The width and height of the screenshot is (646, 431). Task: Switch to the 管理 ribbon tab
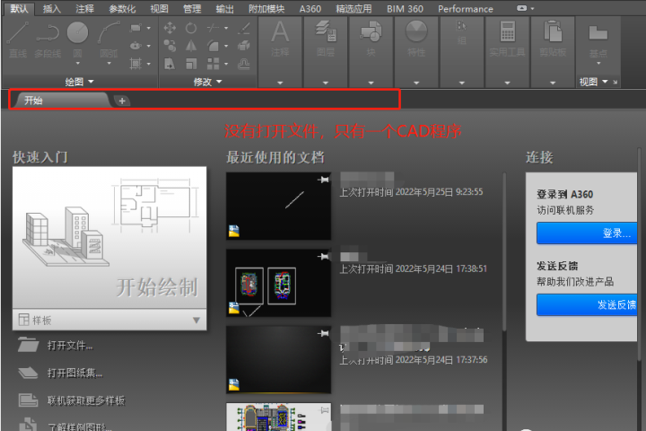tap(192, 9)
